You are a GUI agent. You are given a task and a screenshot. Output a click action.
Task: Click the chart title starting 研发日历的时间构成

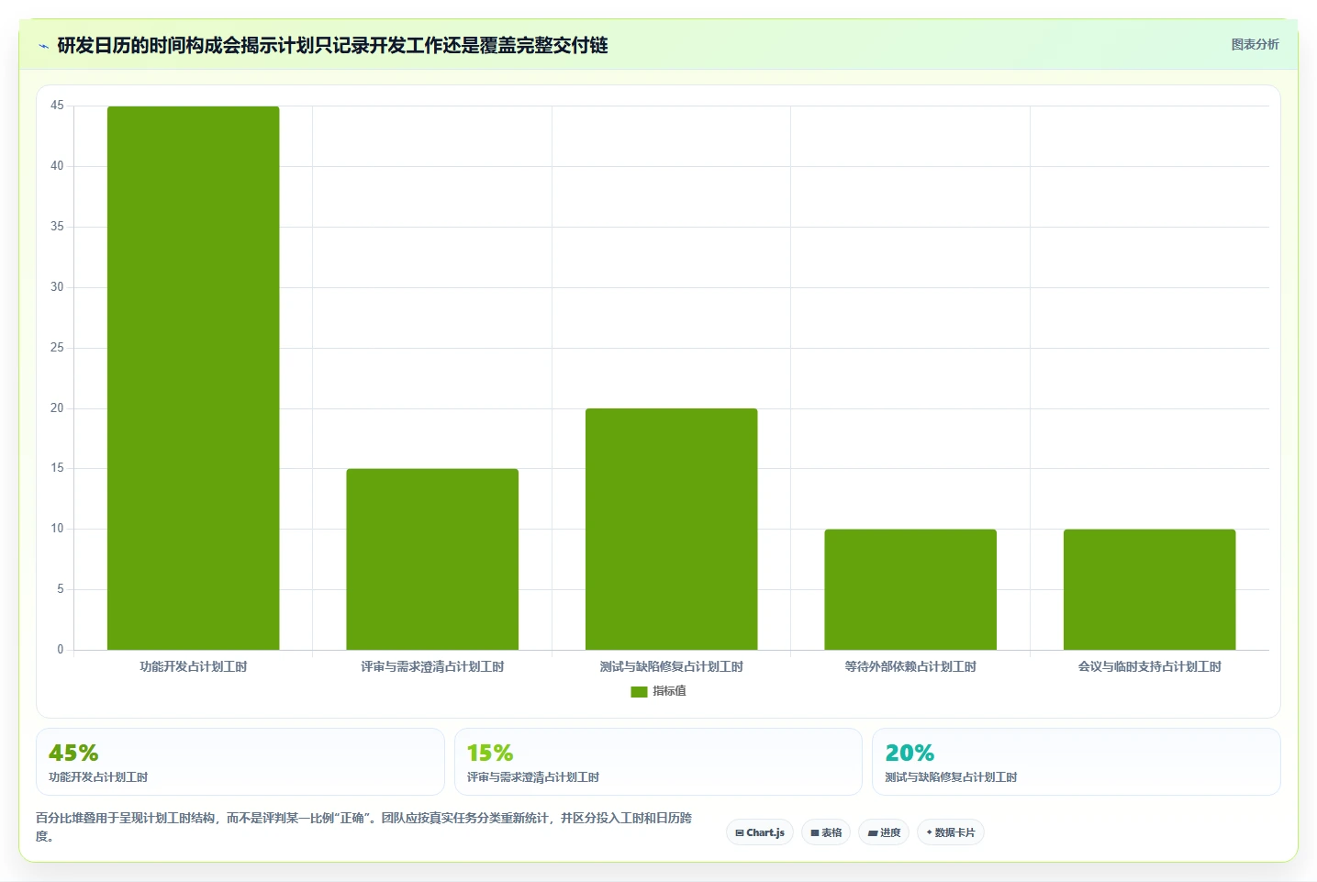pyautogui.click(x=332, y=45)
